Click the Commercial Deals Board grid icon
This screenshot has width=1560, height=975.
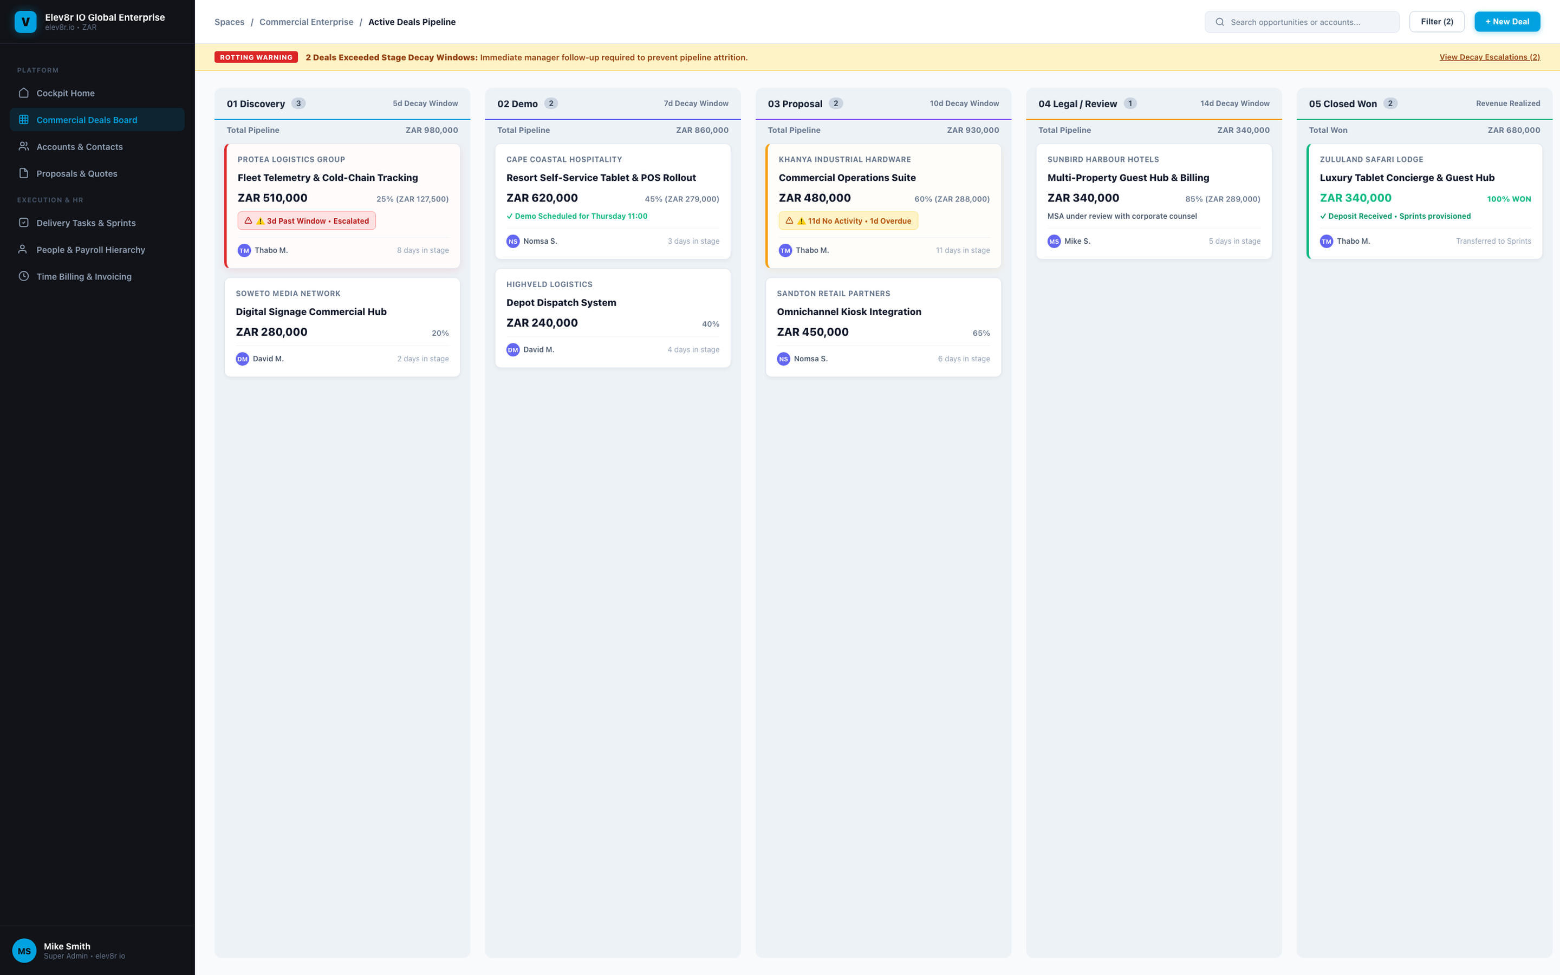(x=24, y=119)
